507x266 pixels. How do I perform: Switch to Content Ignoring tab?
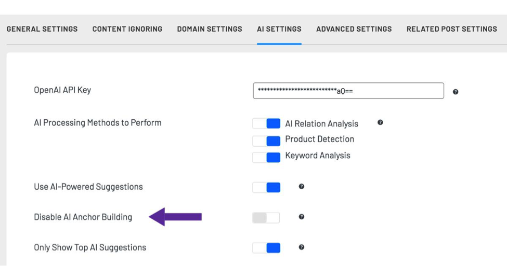tap(127, 29)
